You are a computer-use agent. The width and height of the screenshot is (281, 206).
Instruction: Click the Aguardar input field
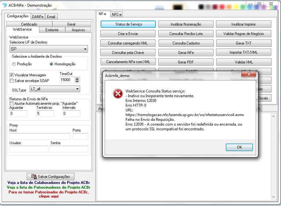(18, 114)
